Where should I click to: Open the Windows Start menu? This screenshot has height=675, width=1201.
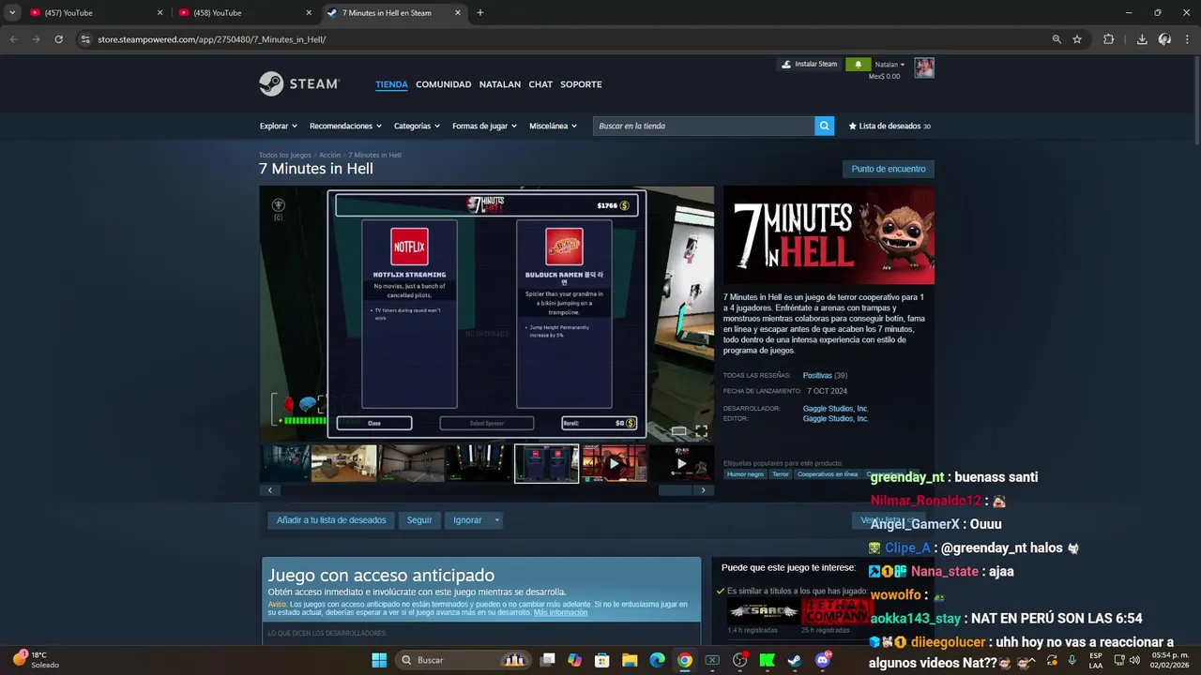coord(379,660)
